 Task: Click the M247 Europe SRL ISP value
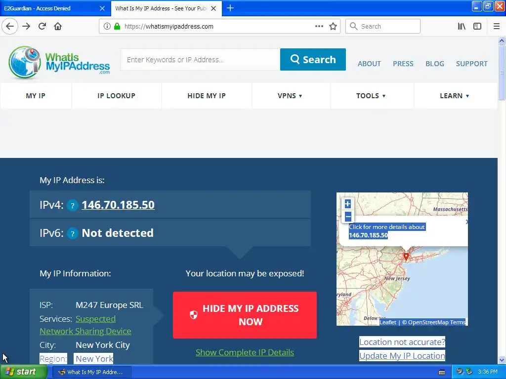point(109,305)
